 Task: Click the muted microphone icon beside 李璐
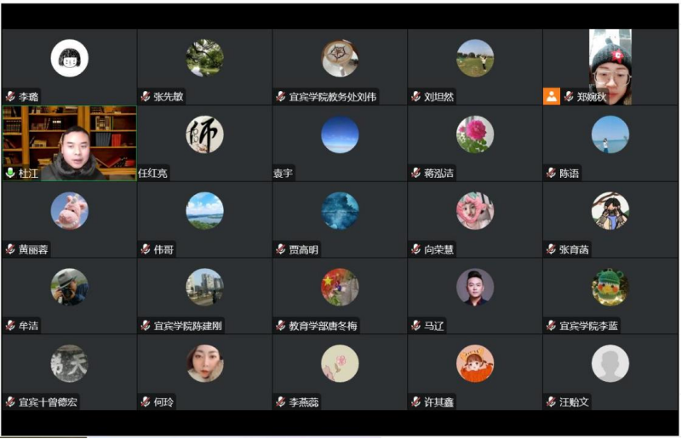pyautogui.click(x=10, y=96)
